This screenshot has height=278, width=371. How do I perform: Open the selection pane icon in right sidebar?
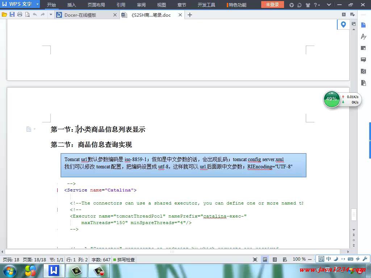363,48
